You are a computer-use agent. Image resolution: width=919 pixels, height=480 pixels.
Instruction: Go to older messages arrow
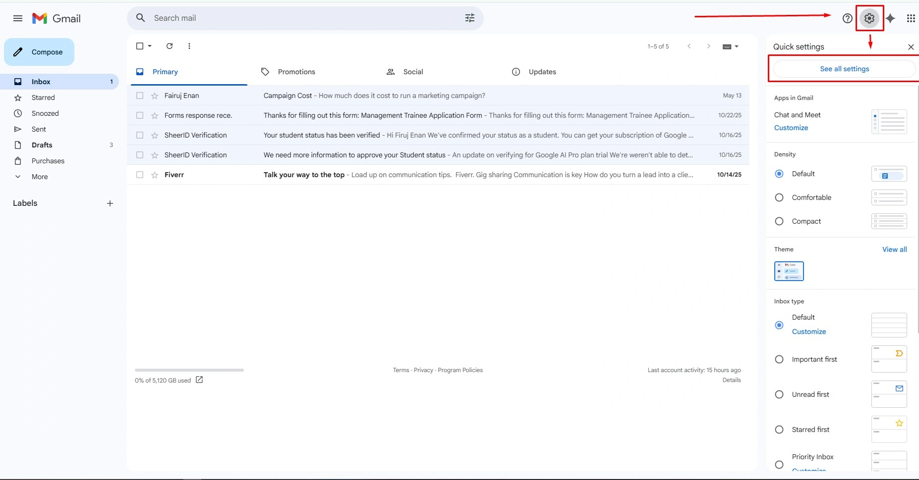point(709,46)
